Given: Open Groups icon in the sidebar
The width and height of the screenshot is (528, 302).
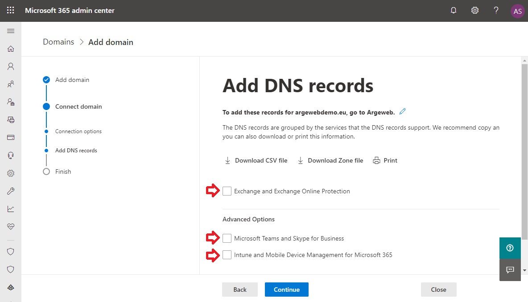Looking at the screenshot, I should click(x=11, y=84).
